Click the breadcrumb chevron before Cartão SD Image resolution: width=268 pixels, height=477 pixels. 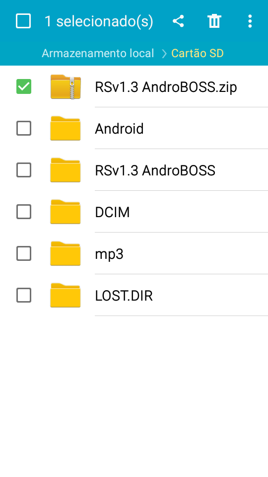coord(164,54)
